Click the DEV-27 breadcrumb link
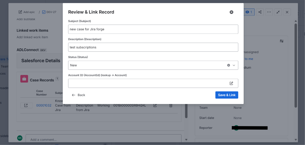Image resolution: width=305 pixels, height=145 pixels. (x=49, y=12)
